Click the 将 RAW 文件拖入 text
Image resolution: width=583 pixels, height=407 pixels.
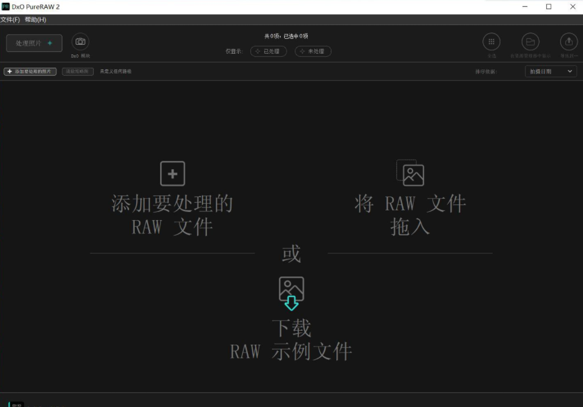coord(410,215)
